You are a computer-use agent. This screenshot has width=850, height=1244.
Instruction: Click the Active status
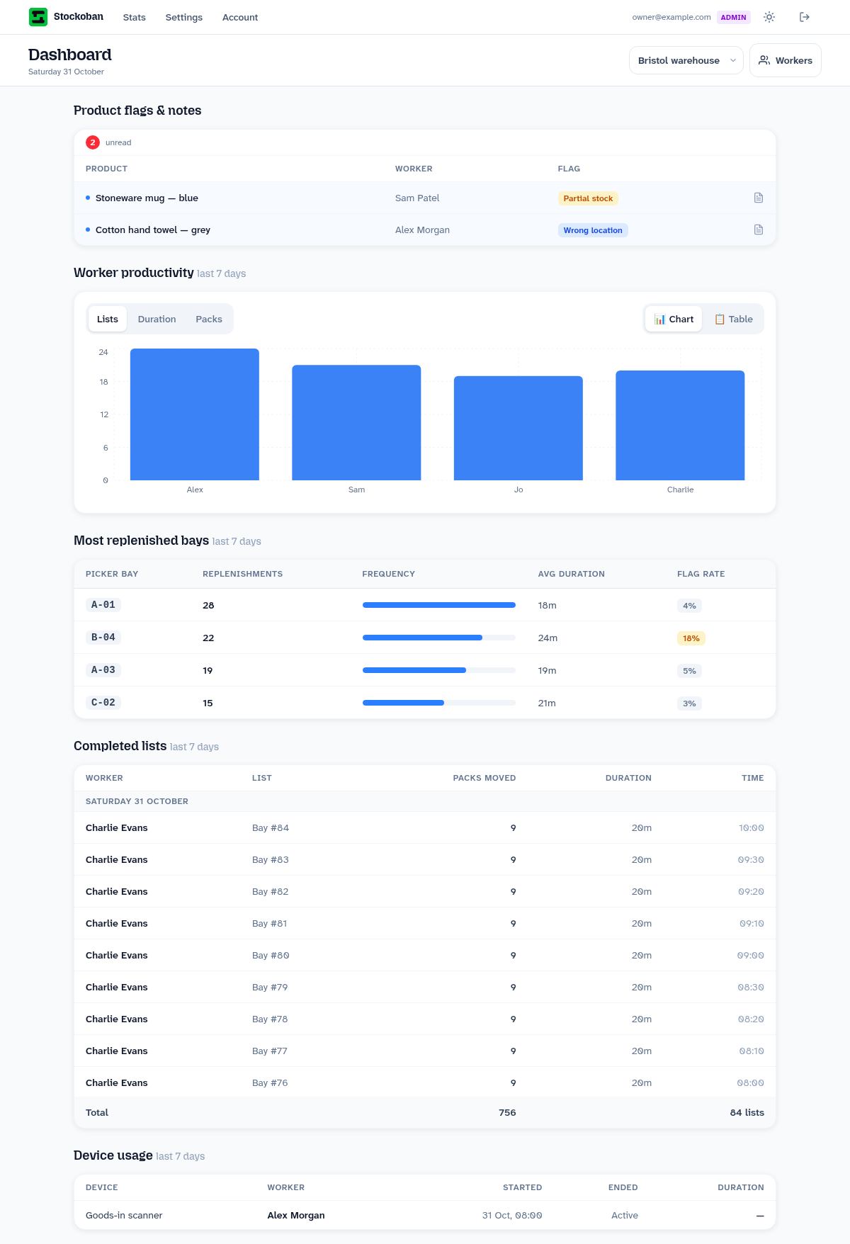[625, 1215]
